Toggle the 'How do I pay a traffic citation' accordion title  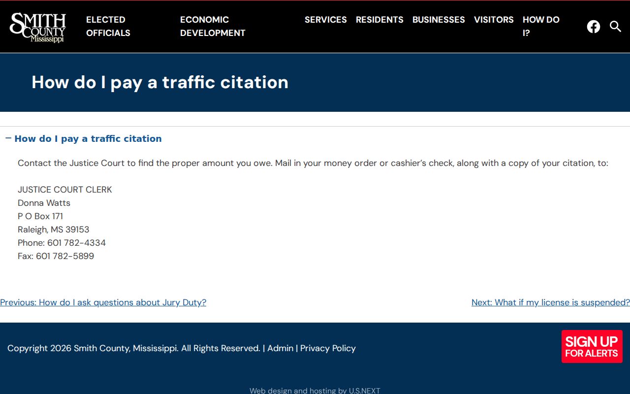tap(88, 139)
